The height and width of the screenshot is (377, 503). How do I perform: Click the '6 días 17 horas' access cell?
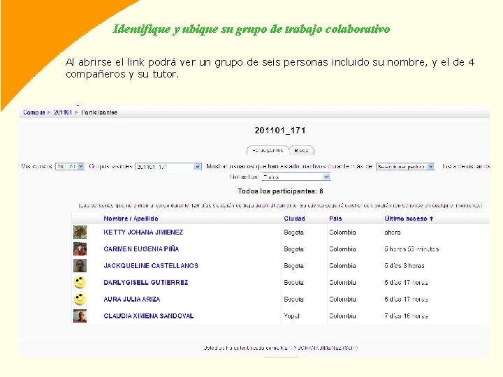(406, 299)
